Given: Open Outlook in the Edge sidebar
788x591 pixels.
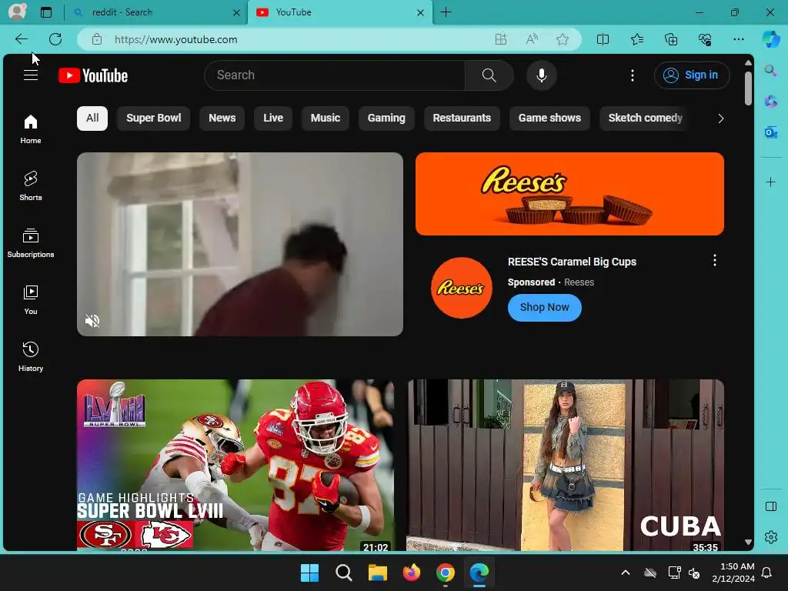Looking at the screenshot, I should pyautogui.click(x=770, y=132).
